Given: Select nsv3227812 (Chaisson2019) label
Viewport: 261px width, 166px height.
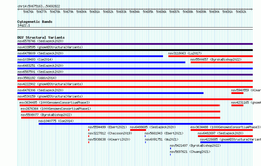Looking at the screenshot, I should pyautogui.click(x=110, y=133).
